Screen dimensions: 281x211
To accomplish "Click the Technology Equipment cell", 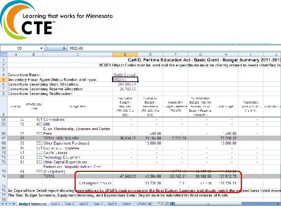I will [78, 157].
